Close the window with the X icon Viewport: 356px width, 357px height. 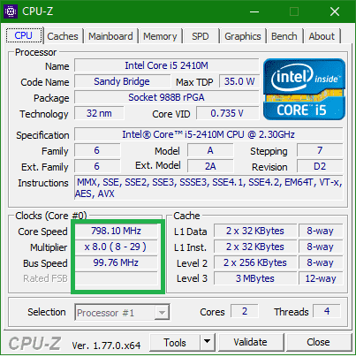pos(335,11)
